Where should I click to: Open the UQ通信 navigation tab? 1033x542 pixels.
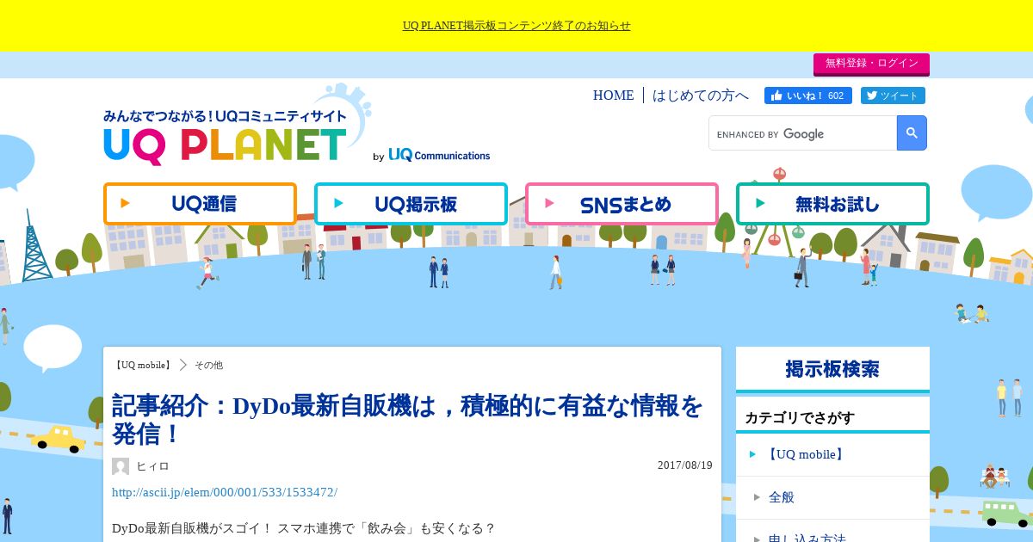click(x=200, y=204)
